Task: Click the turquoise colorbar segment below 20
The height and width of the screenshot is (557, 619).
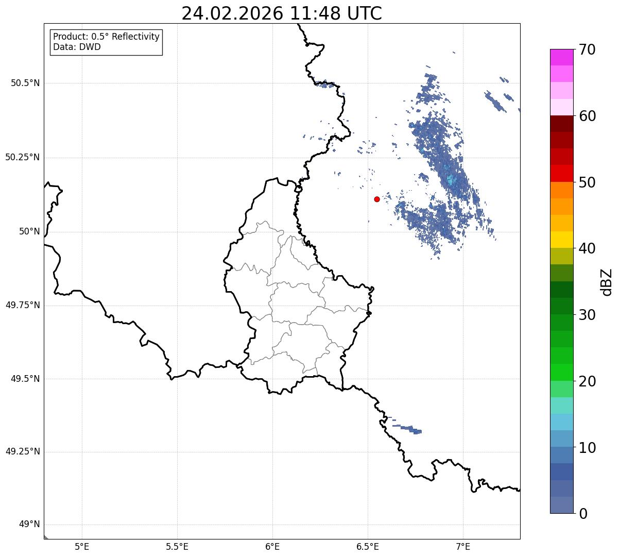Action: tap(561, 406)
